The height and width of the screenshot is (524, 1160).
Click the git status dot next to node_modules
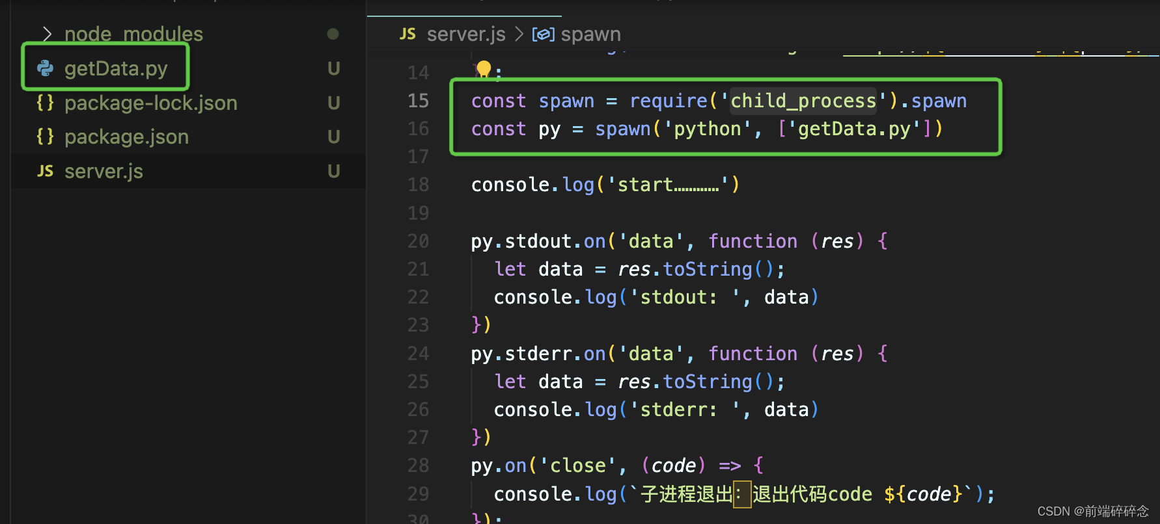click(333, 34)
